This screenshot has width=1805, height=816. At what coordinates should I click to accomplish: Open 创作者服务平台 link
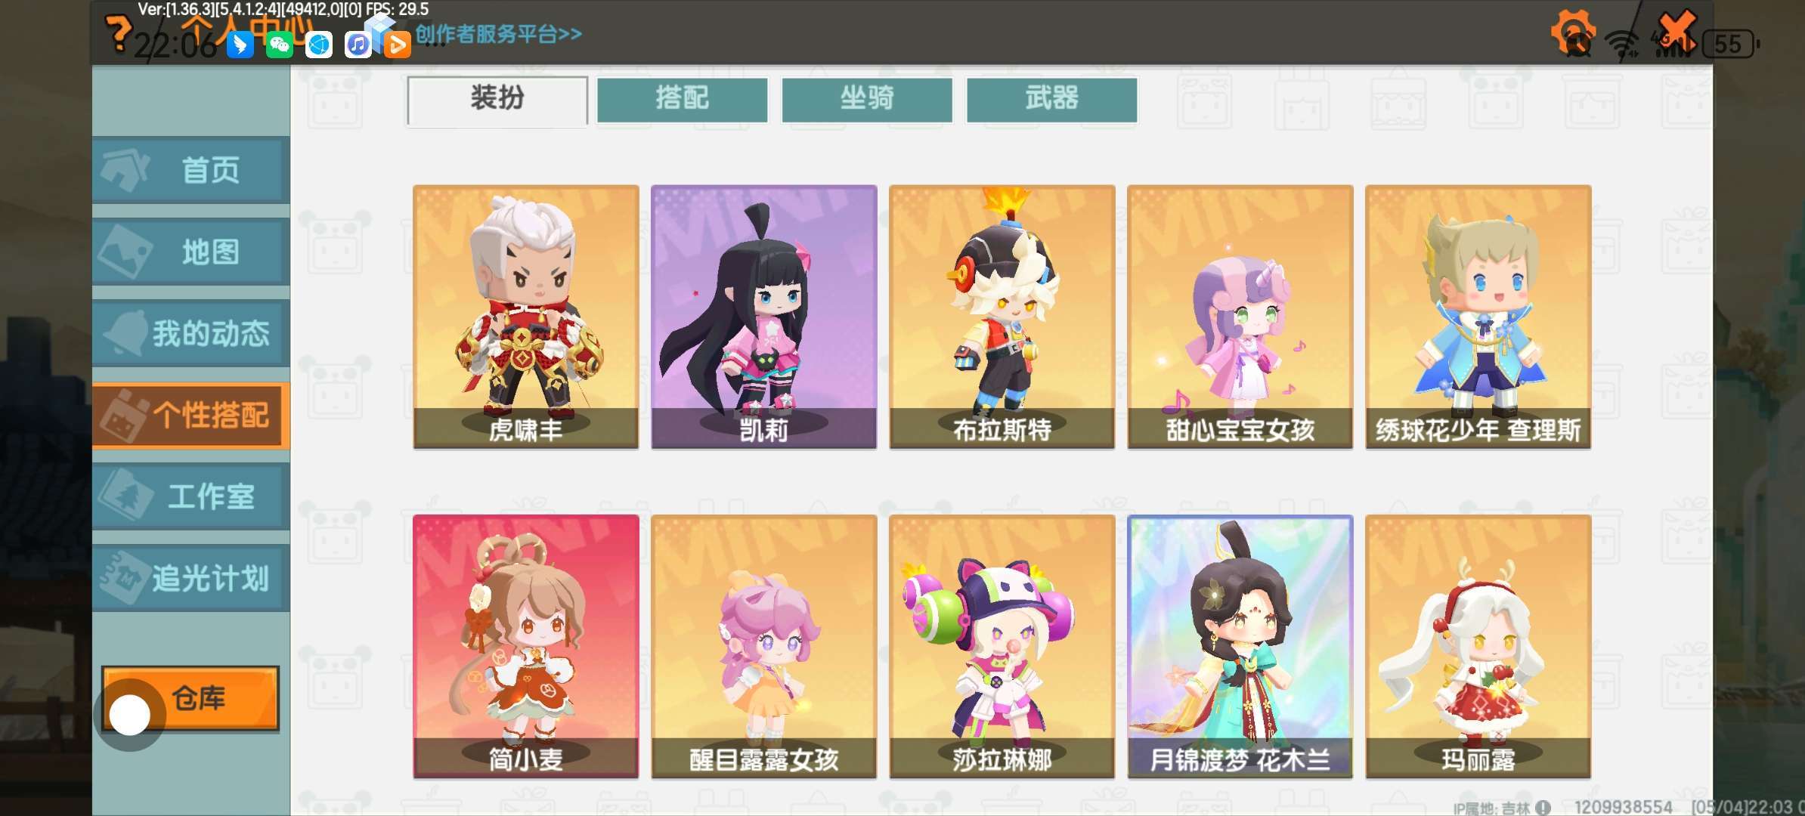tap(499, 34)
